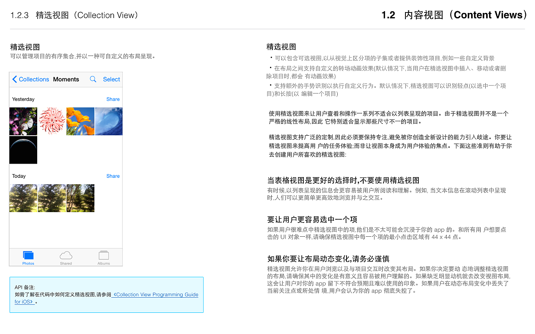
Task: Open the Photos tab icon
Action: [x=28, y=256]
